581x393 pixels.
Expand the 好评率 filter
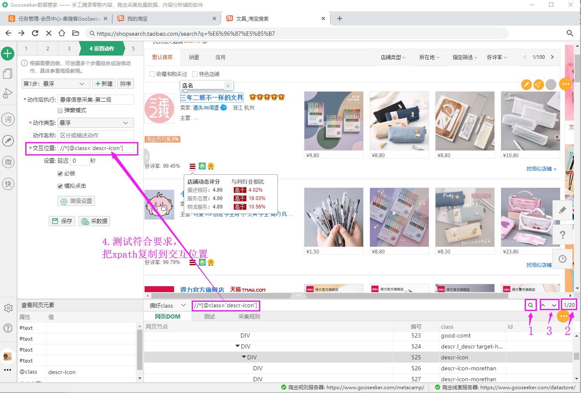(x=496, y=57)
